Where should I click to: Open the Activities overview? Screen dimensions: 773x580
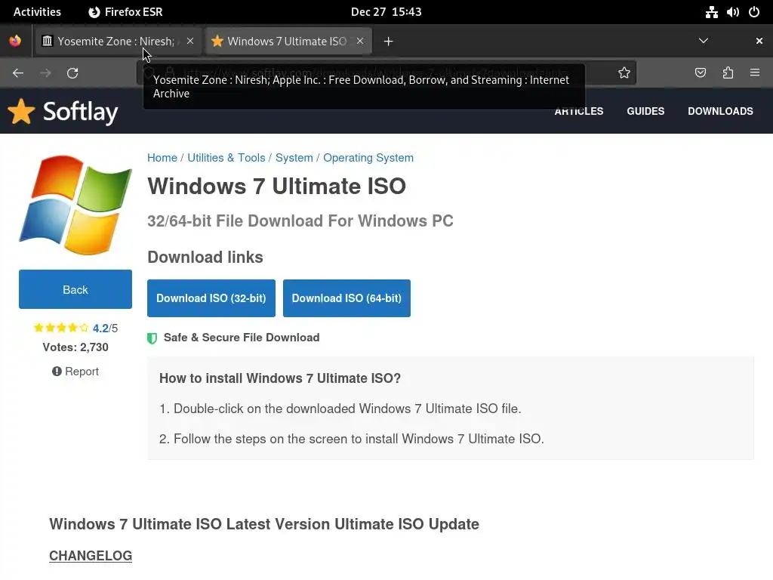click(37, 12)
